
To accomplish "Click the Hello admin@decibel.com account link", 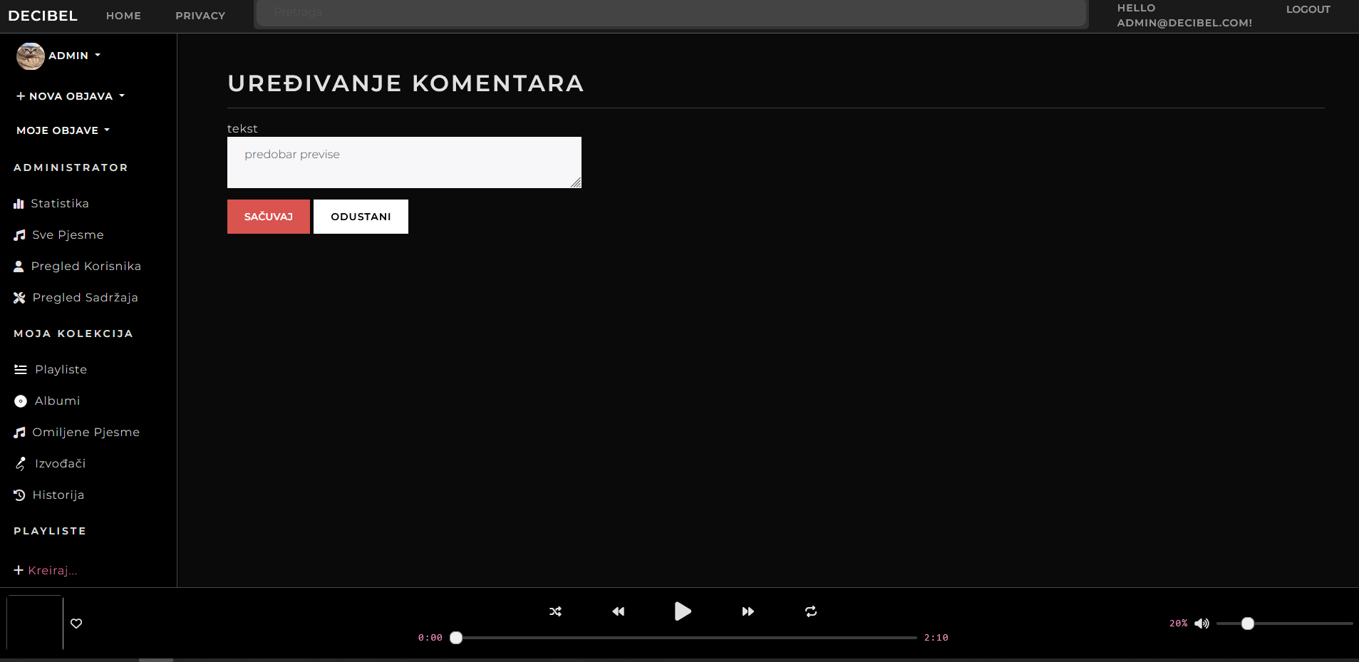I will pyautogui.click(x=1184, y=16).
